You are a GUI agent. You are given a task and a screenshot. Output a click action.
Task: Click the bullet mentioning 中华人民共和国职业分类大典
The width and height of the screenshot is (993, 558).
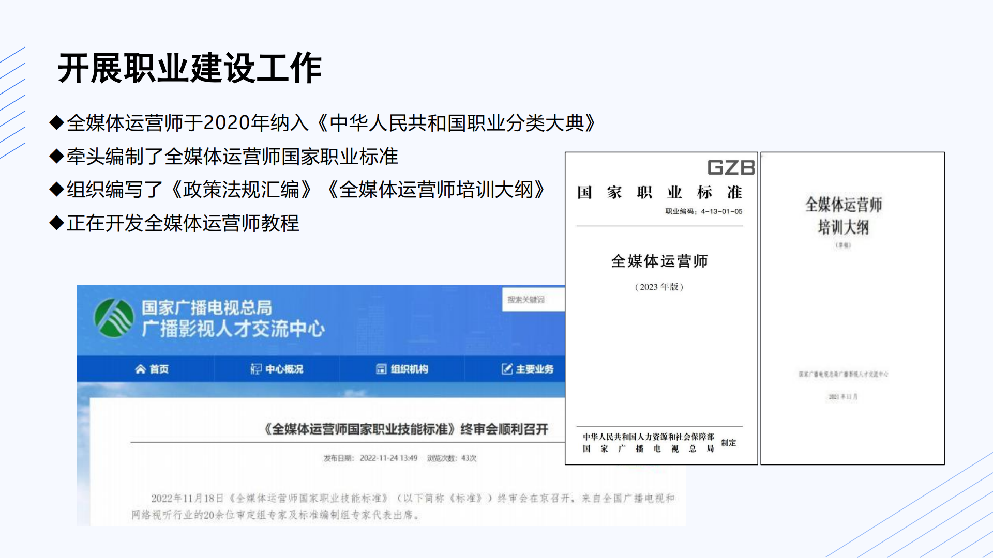point(323,123)
